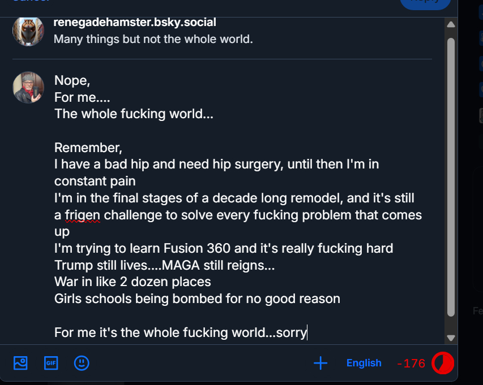The width and height of the screenshot is (483, 385).
Task: Click the red character limit circle
Action: coord(442,363)
